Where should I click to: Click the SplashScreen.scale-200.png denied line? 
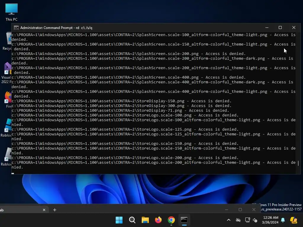pos(128,54)
